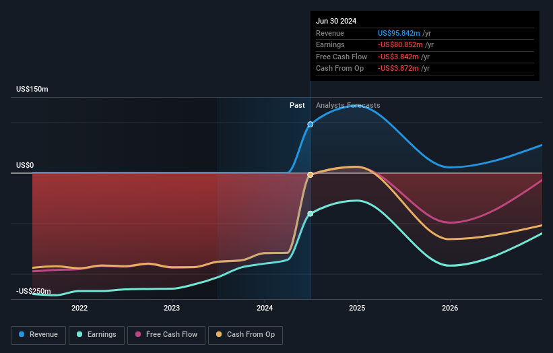This screenshot has height=353, width=553.
Task: Click the Cash From Op data point marker
Action: pyautogui.click(x=311, y=175)
